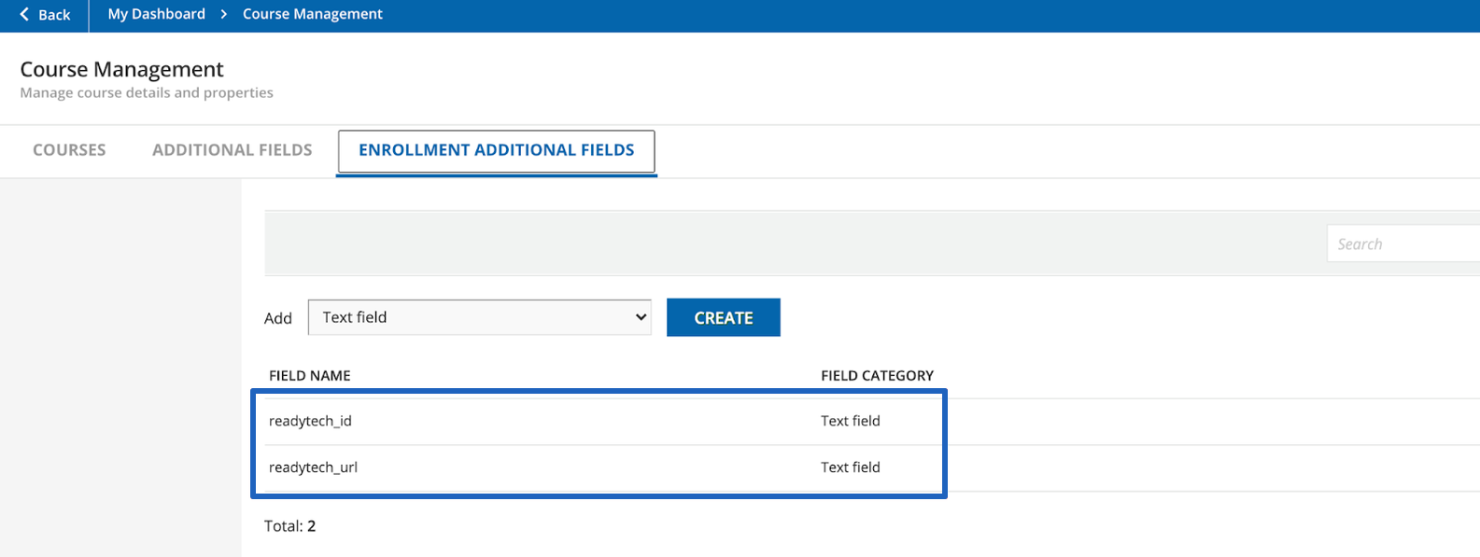Switch to the ADDITIONAL FIELDS tab
This screenshot has width=1480, height=557.
click(x=231, y=150)
